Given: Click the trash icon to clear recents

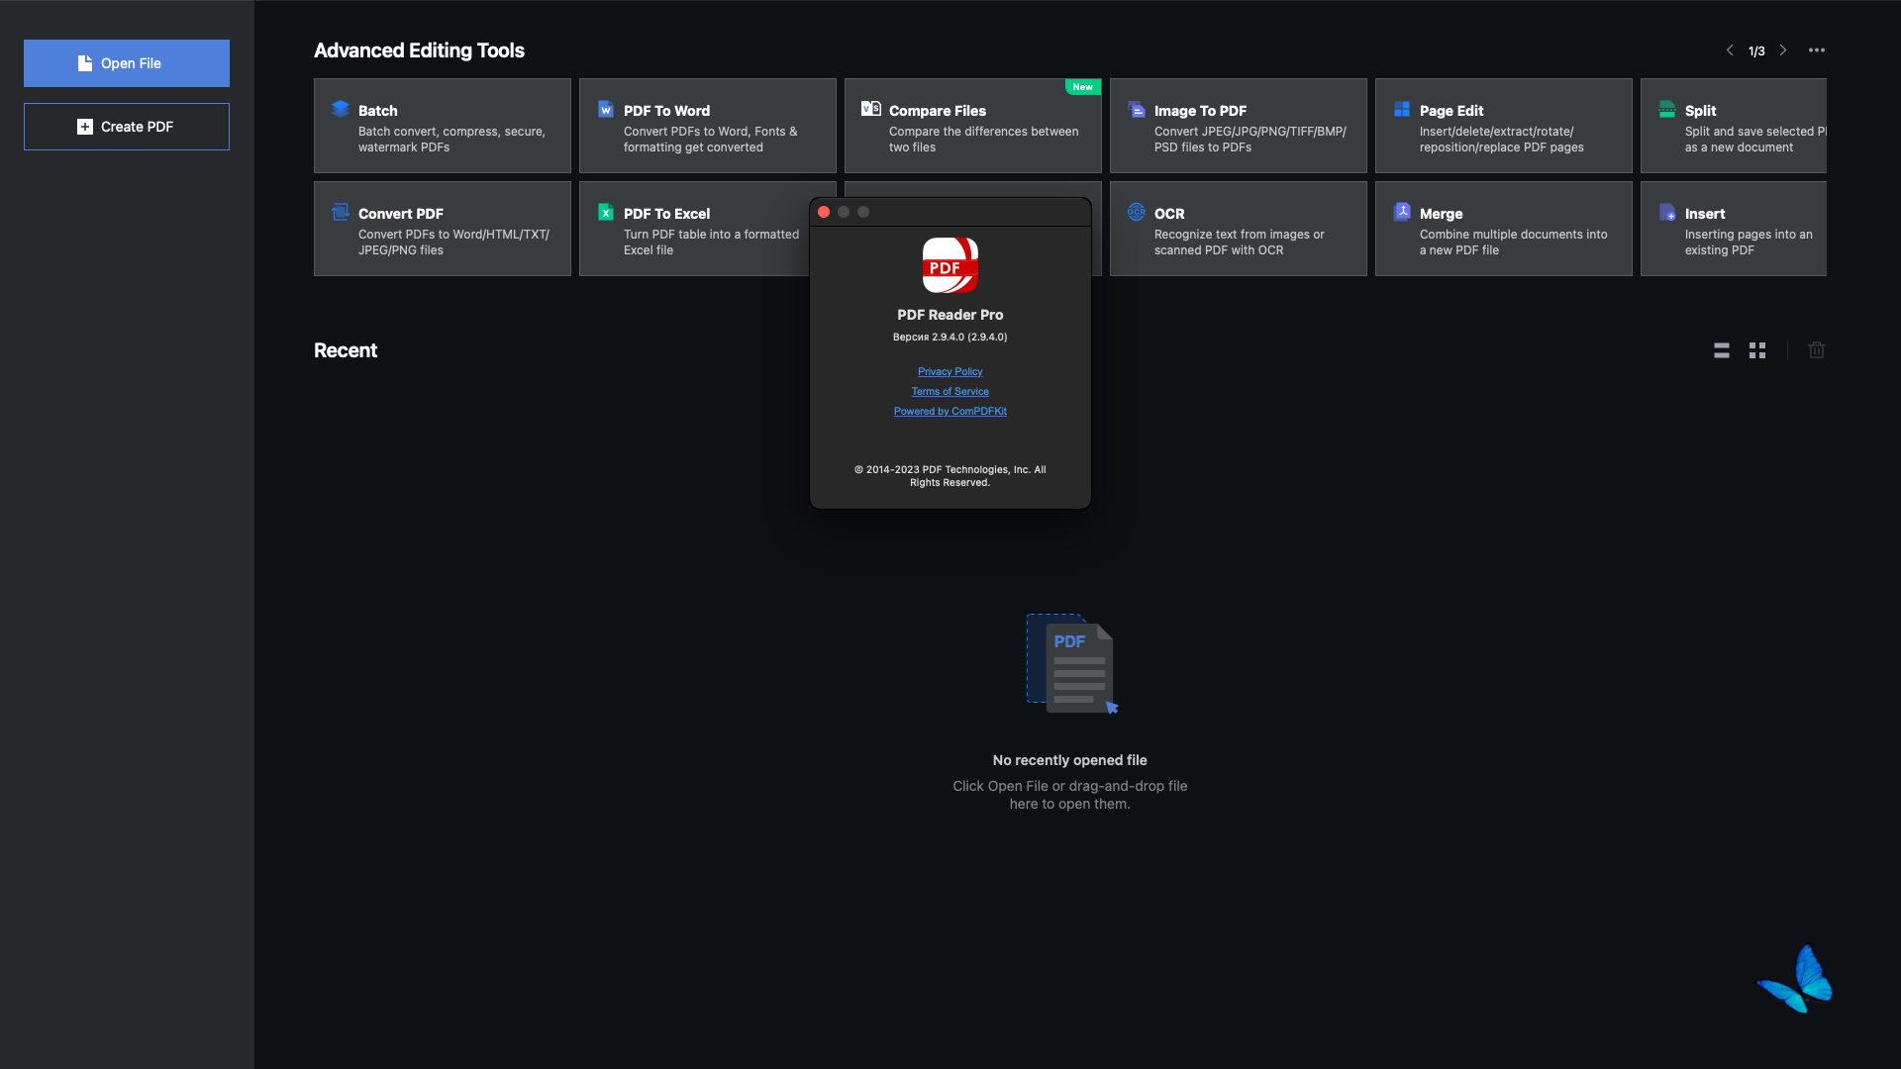Looking at the screenshot, I should [x=1817, y=350].
